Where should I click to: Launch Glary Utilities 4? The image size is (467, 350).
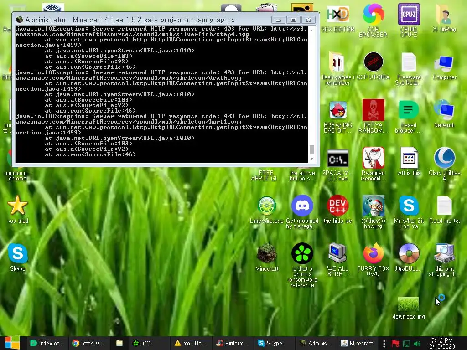pyautogui.click(x=444, y=158)
